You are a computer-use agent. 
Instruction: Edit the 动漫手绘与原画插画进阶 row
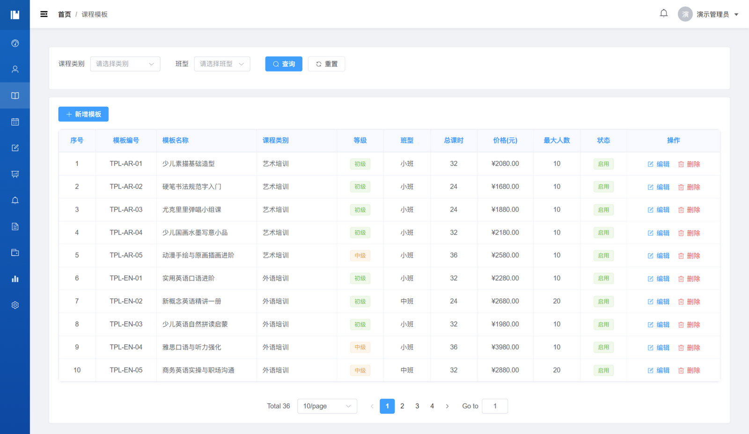(659, 256)
